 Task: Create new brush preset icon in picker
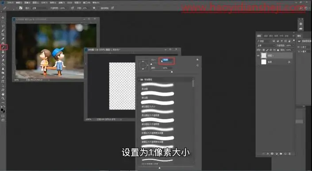point(197,65)
